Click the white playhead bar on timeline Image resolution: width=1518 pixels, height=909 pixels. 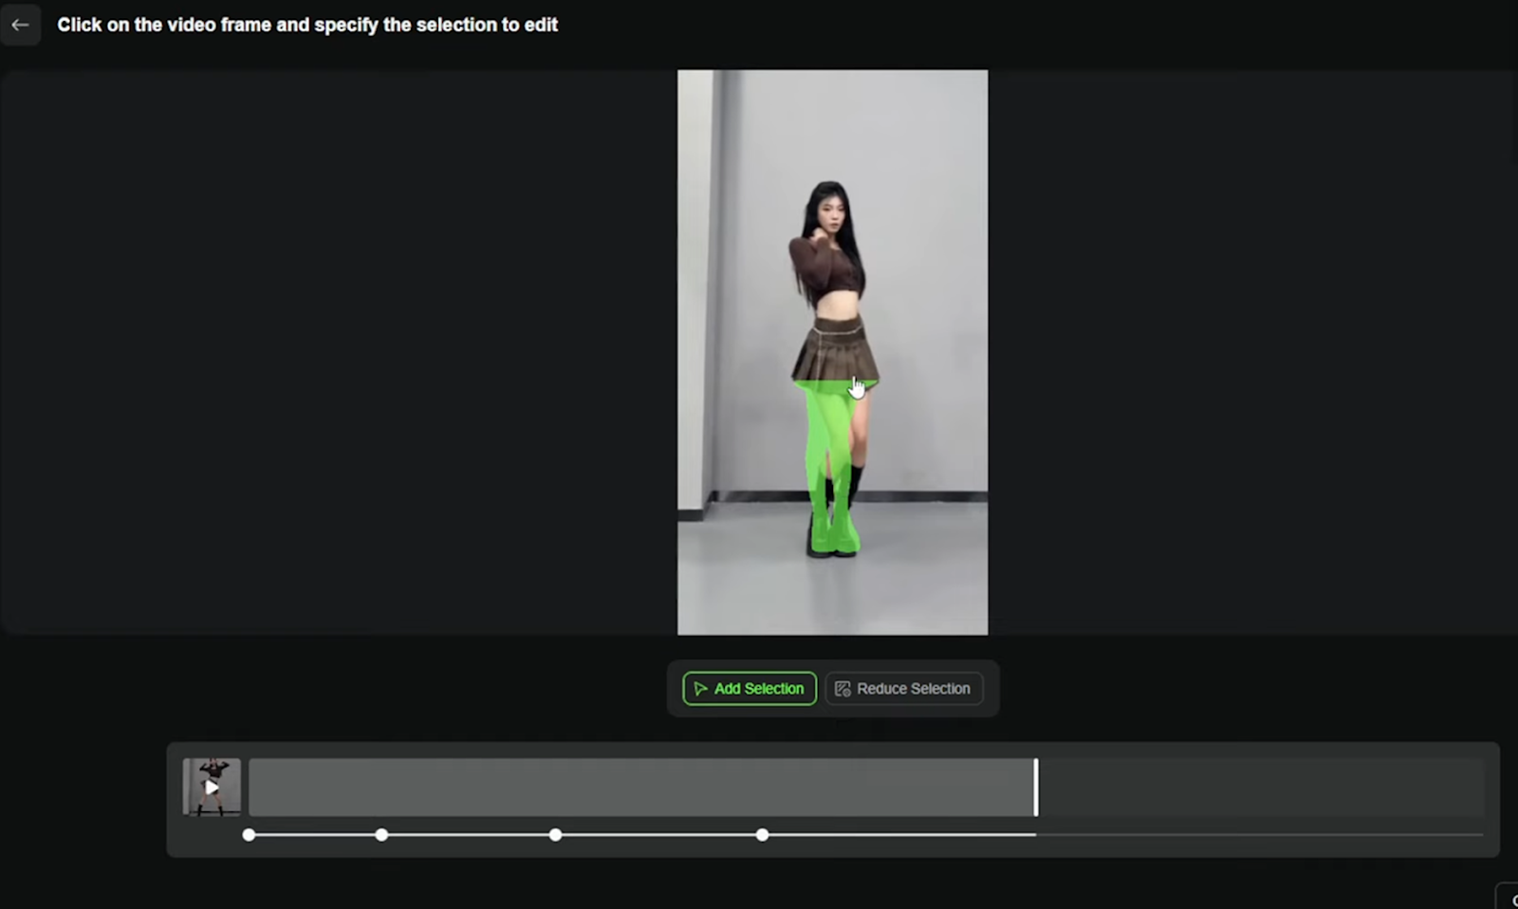(1036, 787)
